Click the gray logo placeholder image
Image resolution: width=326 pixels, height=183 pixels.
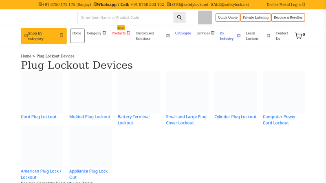(x=205, y=17)
